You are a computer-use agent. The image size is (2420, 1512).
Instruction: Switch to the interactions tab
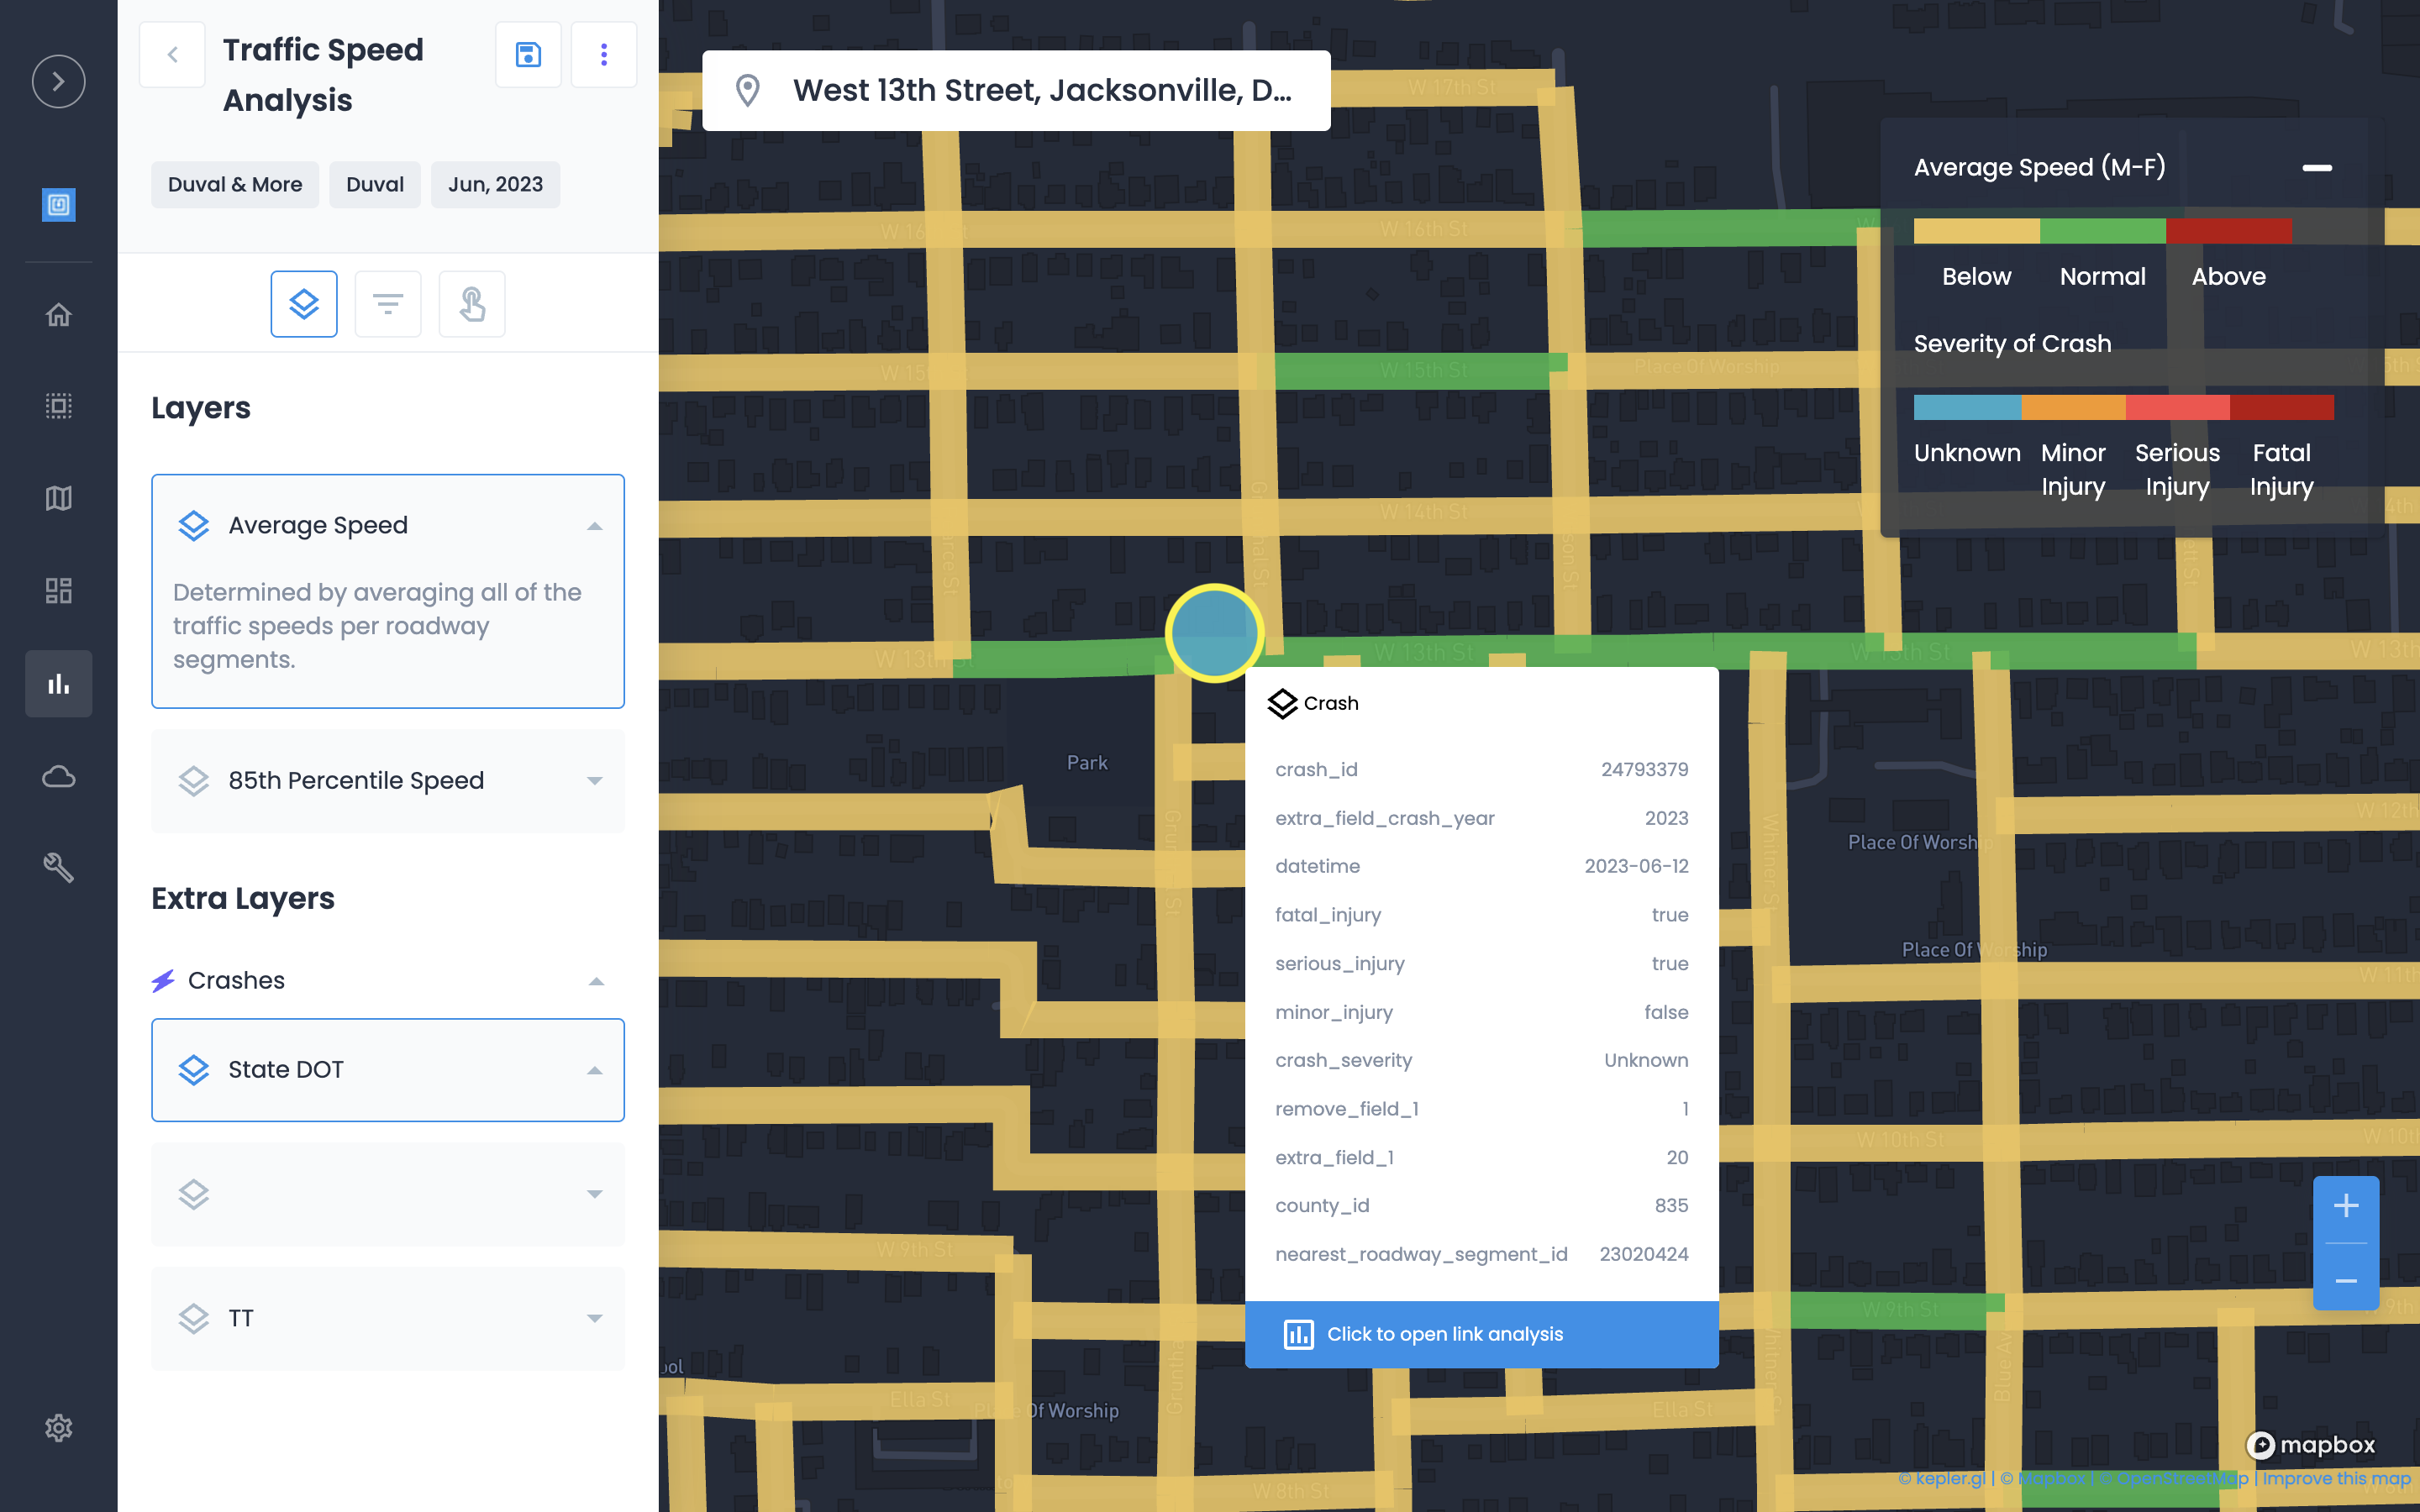[x=472, y=304]
